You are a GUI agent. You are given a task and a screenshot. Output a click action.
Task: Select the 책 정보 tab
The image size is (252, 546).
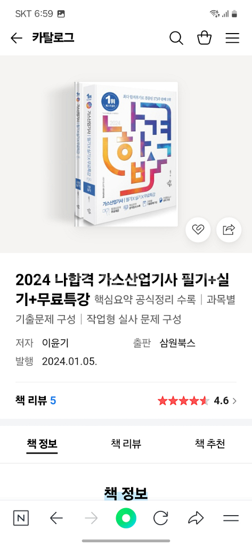click(x=42, y=444)
